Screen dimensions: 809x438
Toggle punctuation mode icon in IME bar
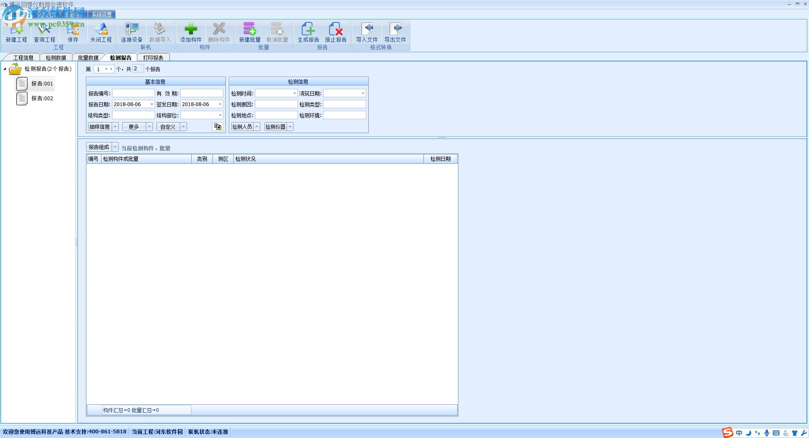[758, 433]
